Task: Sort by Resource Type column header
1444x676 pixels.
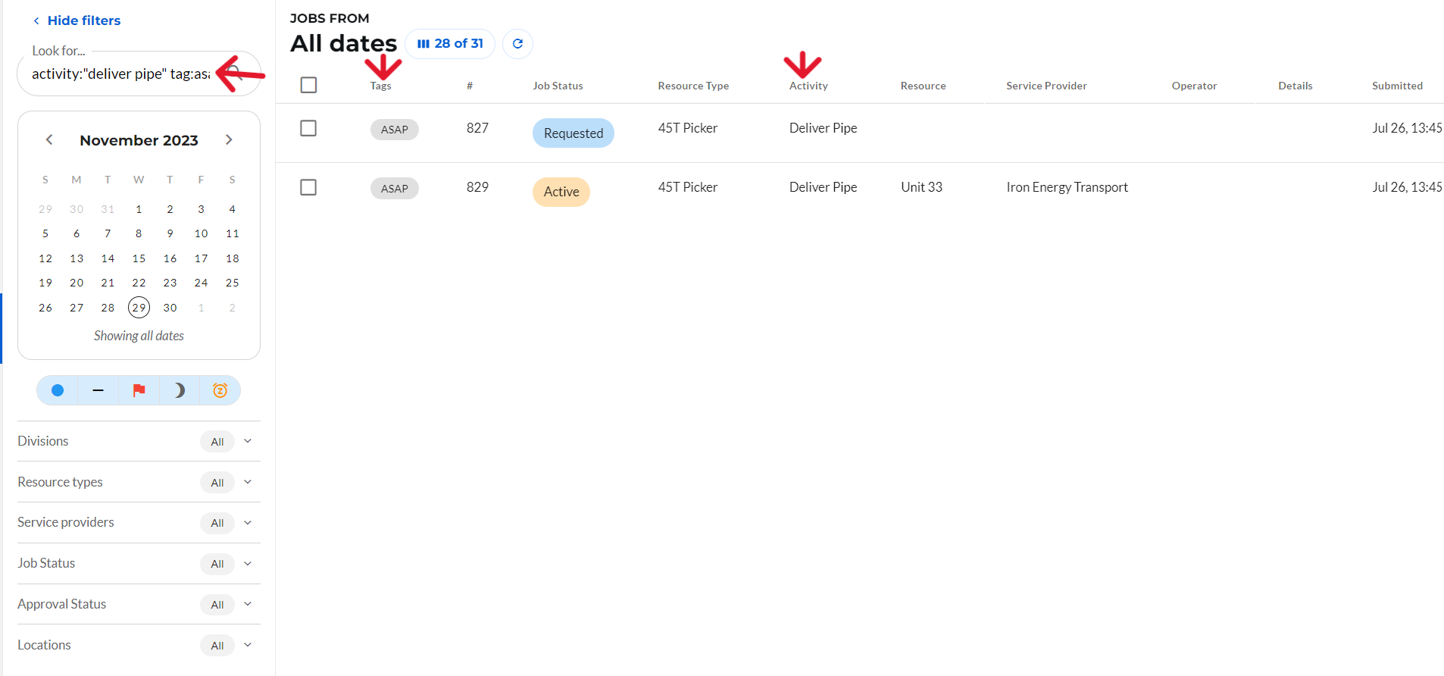Action: [693, 86]
